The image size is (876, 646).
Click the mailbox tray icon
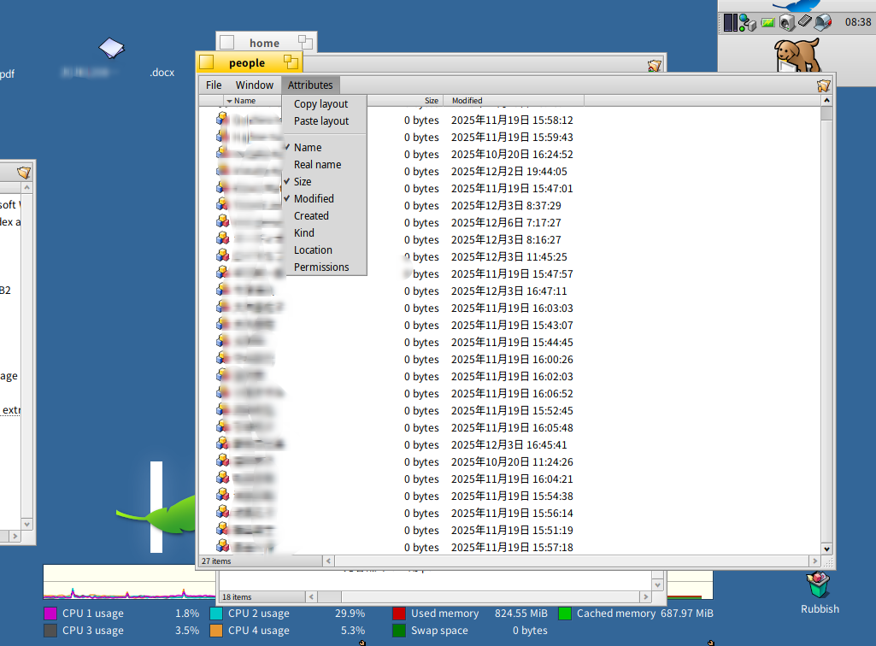(x=822, y=23)
